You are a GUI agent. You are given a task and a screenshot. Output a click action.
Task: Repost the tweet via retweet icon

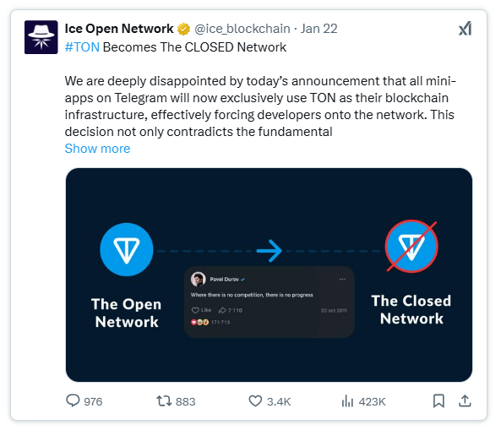[x=164, y=400]
